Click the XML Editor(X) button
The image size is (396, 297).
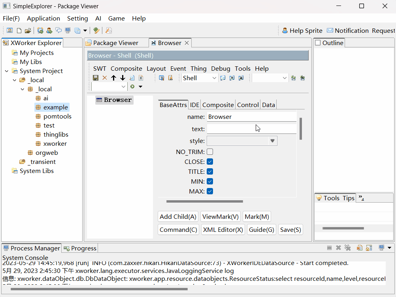click(x=223, y=229)
